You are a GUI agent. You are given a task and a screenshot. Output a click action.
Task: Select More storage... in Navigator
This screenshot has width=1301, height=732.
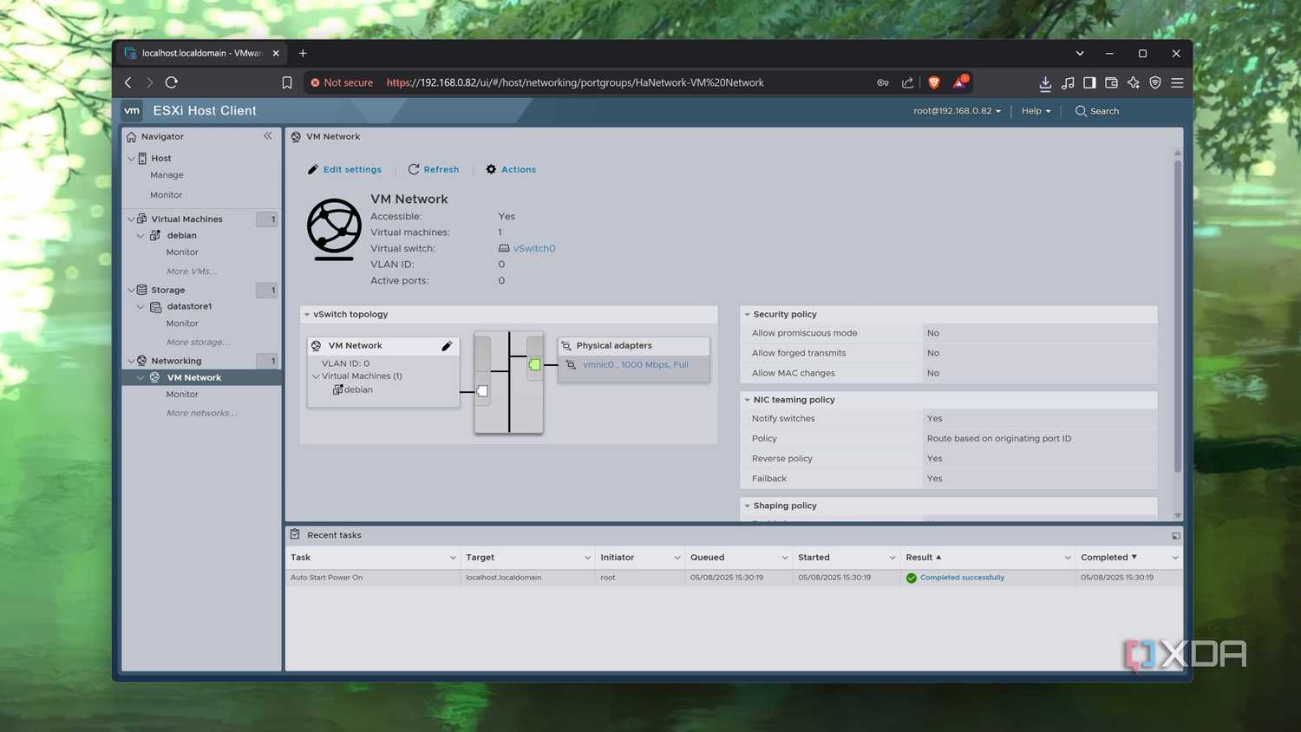199,343
